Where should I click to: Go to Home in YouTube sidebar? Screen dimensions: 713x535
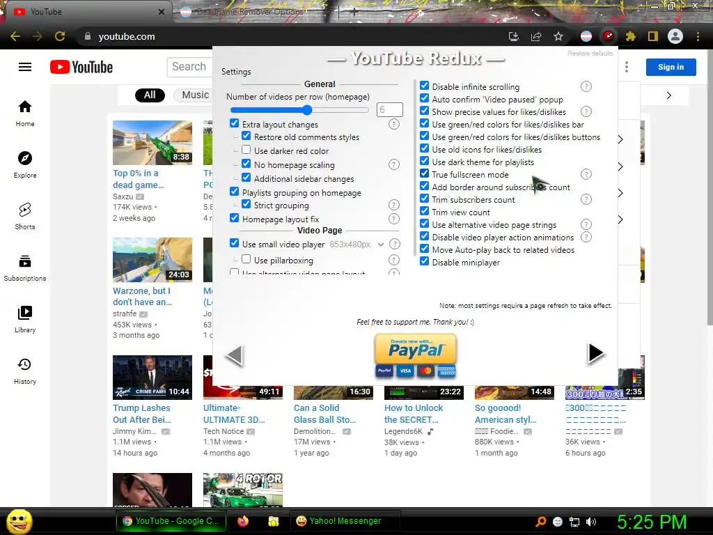(x=25, y=114)
